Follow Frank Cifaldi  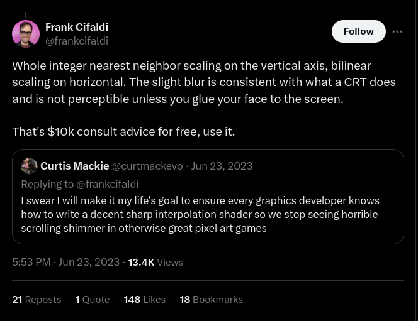(x=358, y=31)
